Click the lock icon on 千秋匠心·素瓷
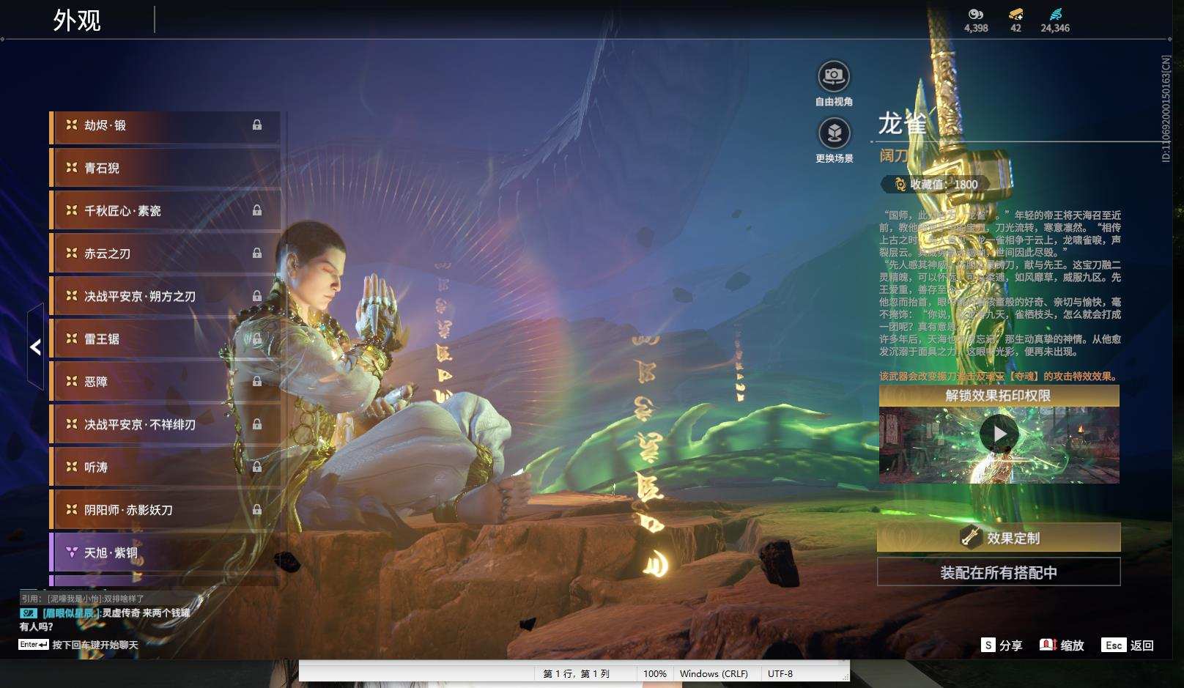The height and width of the screenshot is (688, 1184). tap(257, 210)
